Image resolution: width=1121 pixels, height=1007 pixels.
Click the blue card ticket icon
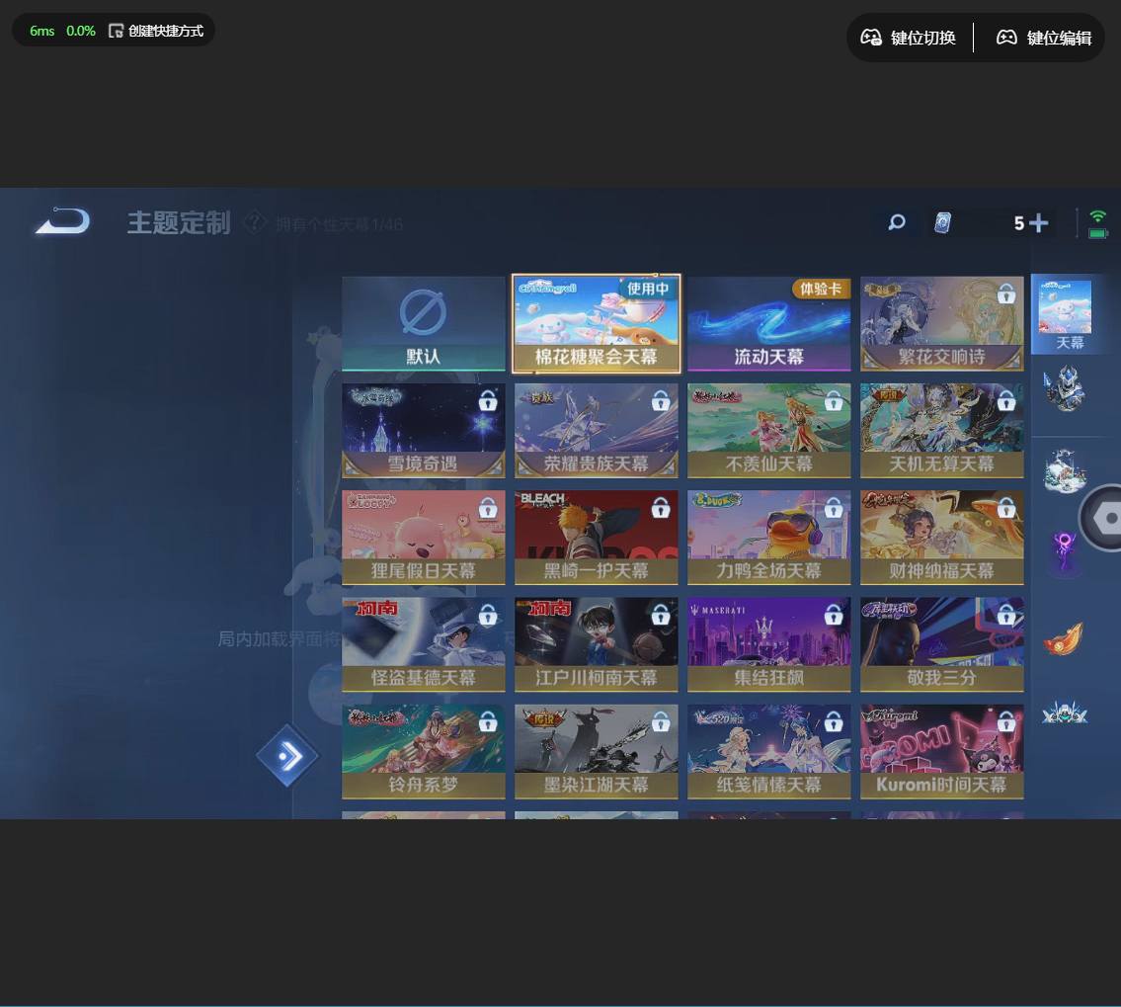coord(942,223)
